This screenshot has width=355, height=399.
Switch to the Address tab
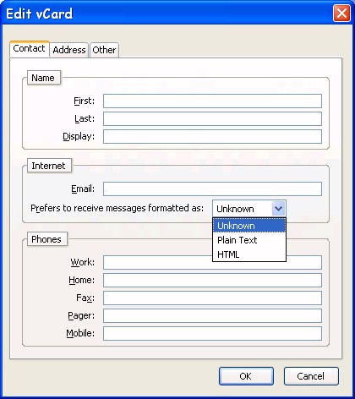(69, 50)
